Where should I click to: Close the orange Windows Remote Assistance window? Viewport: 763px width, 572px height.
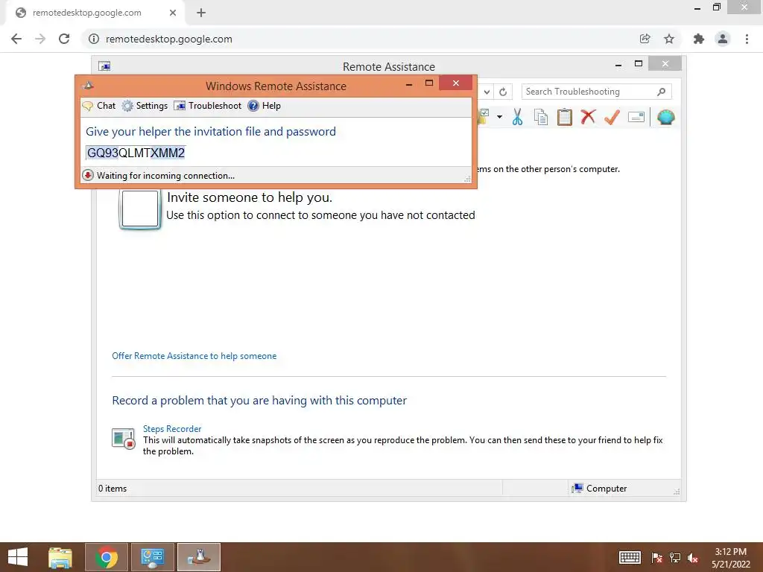coord(456,83)
